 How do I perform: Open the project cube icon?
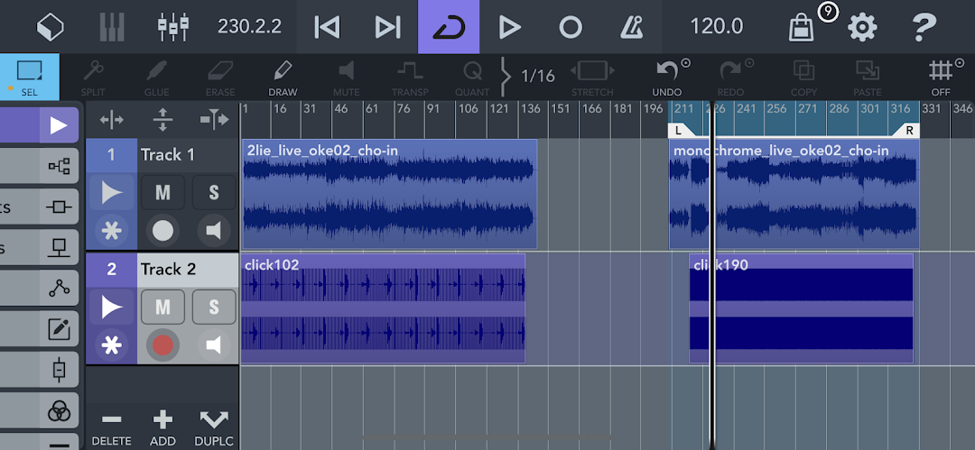[51, 27]
